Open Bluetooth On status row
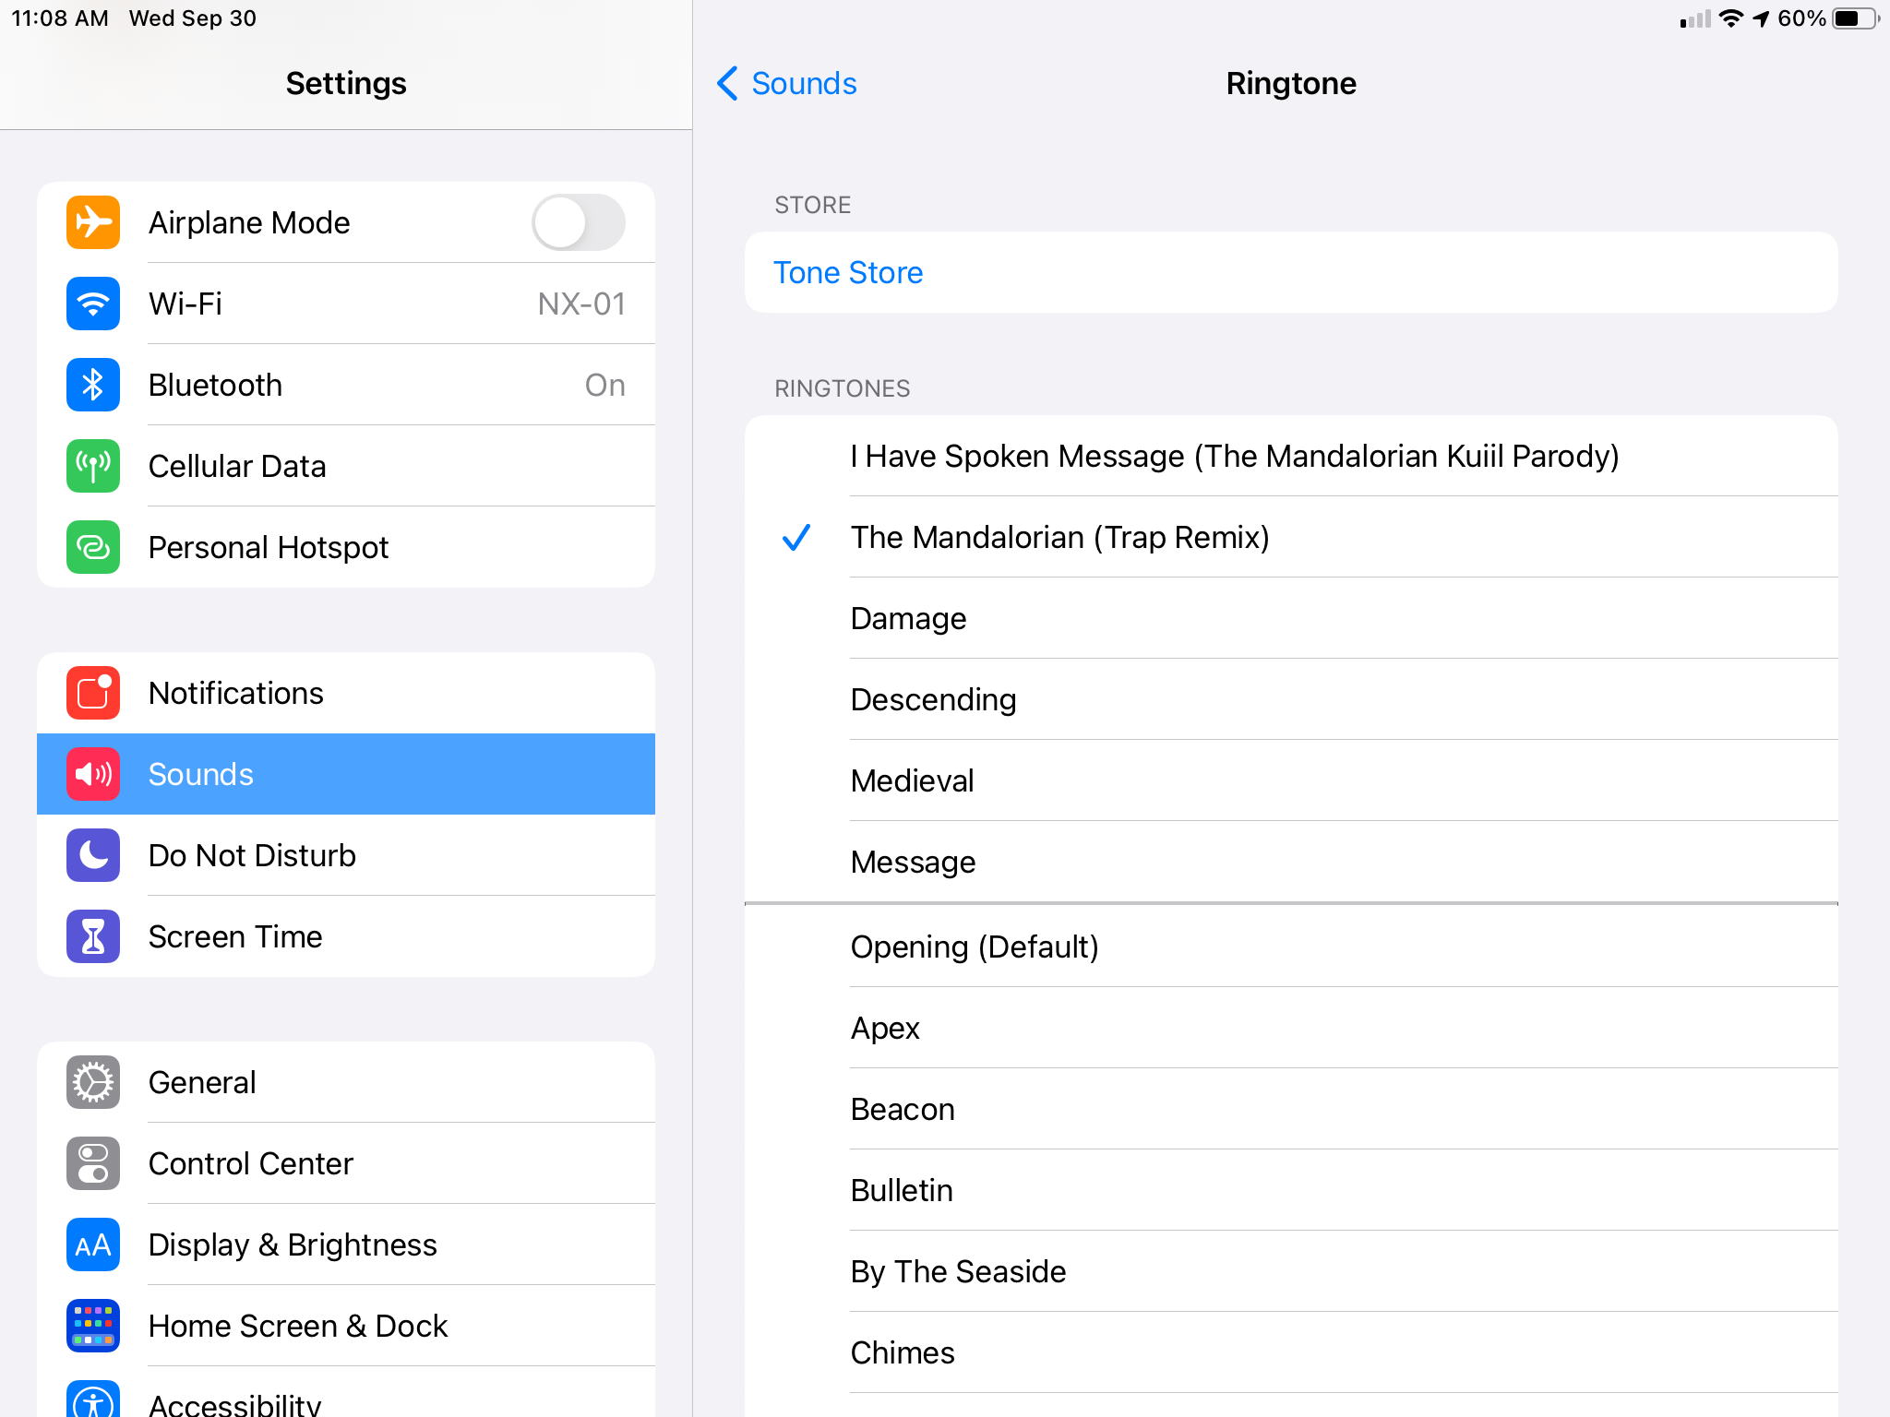 [x=604, y=385]
